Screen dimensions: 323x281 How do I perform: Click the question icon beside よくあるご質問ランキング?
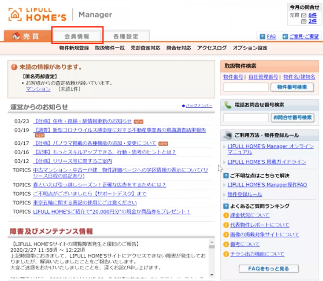pos(226,206)
